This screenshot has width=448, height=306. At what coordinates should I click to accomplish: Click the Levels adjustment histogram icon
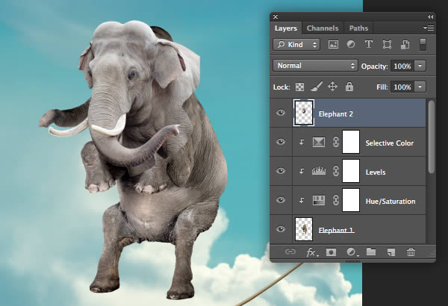[x=319, y=171]
